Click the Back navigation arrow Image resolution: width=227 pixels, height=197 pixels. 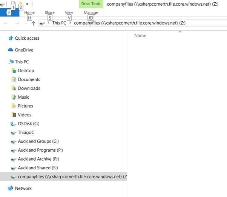6,23
